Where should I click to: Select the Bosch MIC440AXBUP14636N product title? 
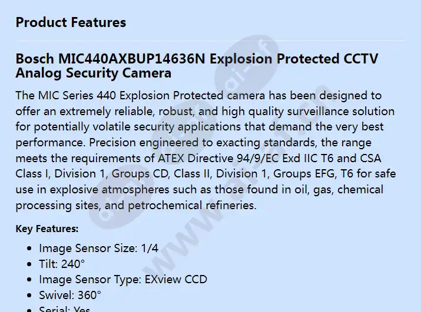click(x=197, y=66)
